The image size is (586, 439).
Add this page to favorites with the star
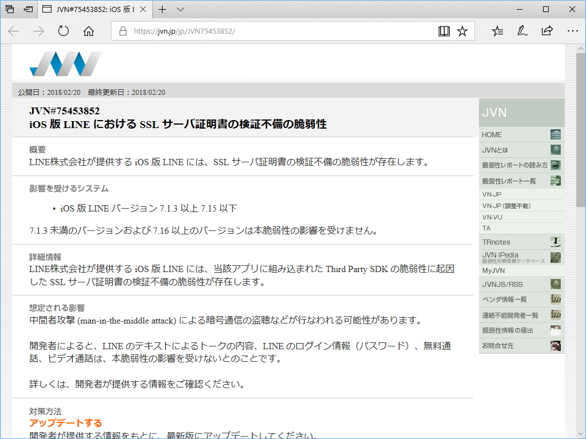point(463,31)
